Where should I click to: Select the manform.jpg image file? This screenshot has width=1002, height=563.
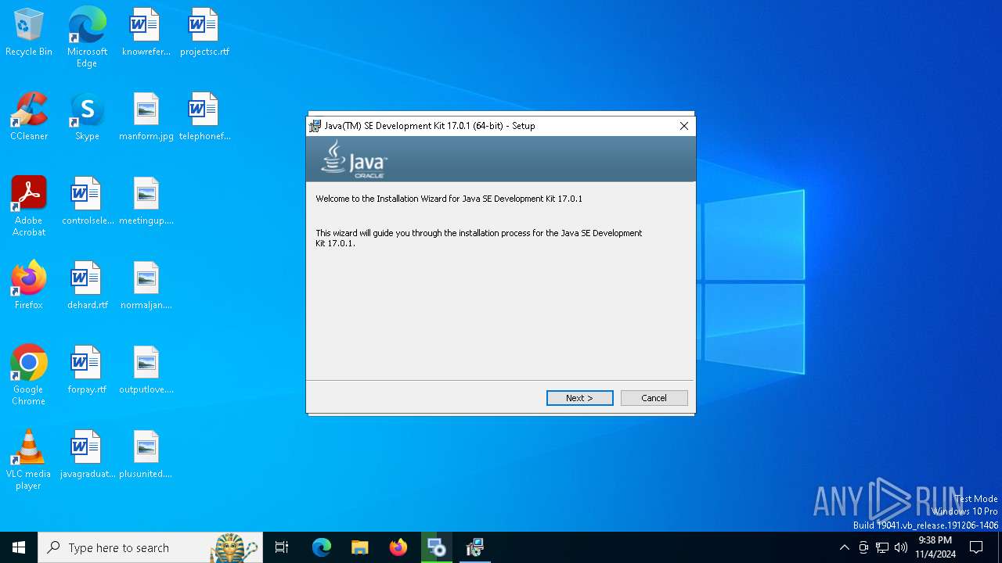click(x=146, y=117)
